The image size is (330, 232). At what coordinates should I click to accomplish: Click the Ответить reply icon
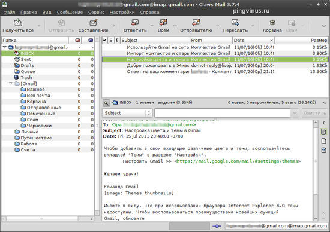point(134,23)
